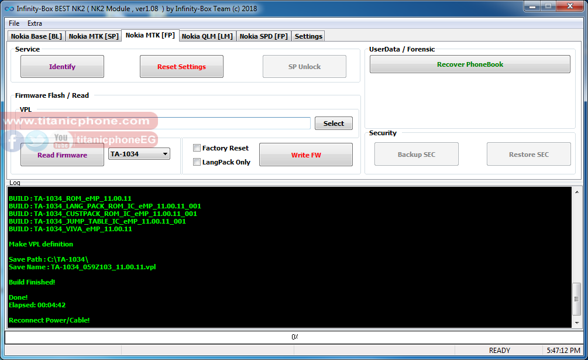588x360 pixels.
Task: Click the Backup SEC button
Action: pos(416,154)
